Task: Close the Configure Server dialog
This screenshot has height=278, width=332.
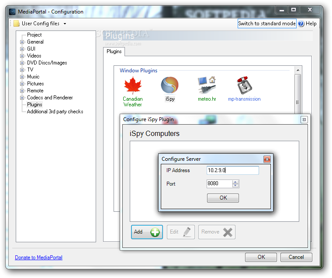Action: tap(267, 159)
